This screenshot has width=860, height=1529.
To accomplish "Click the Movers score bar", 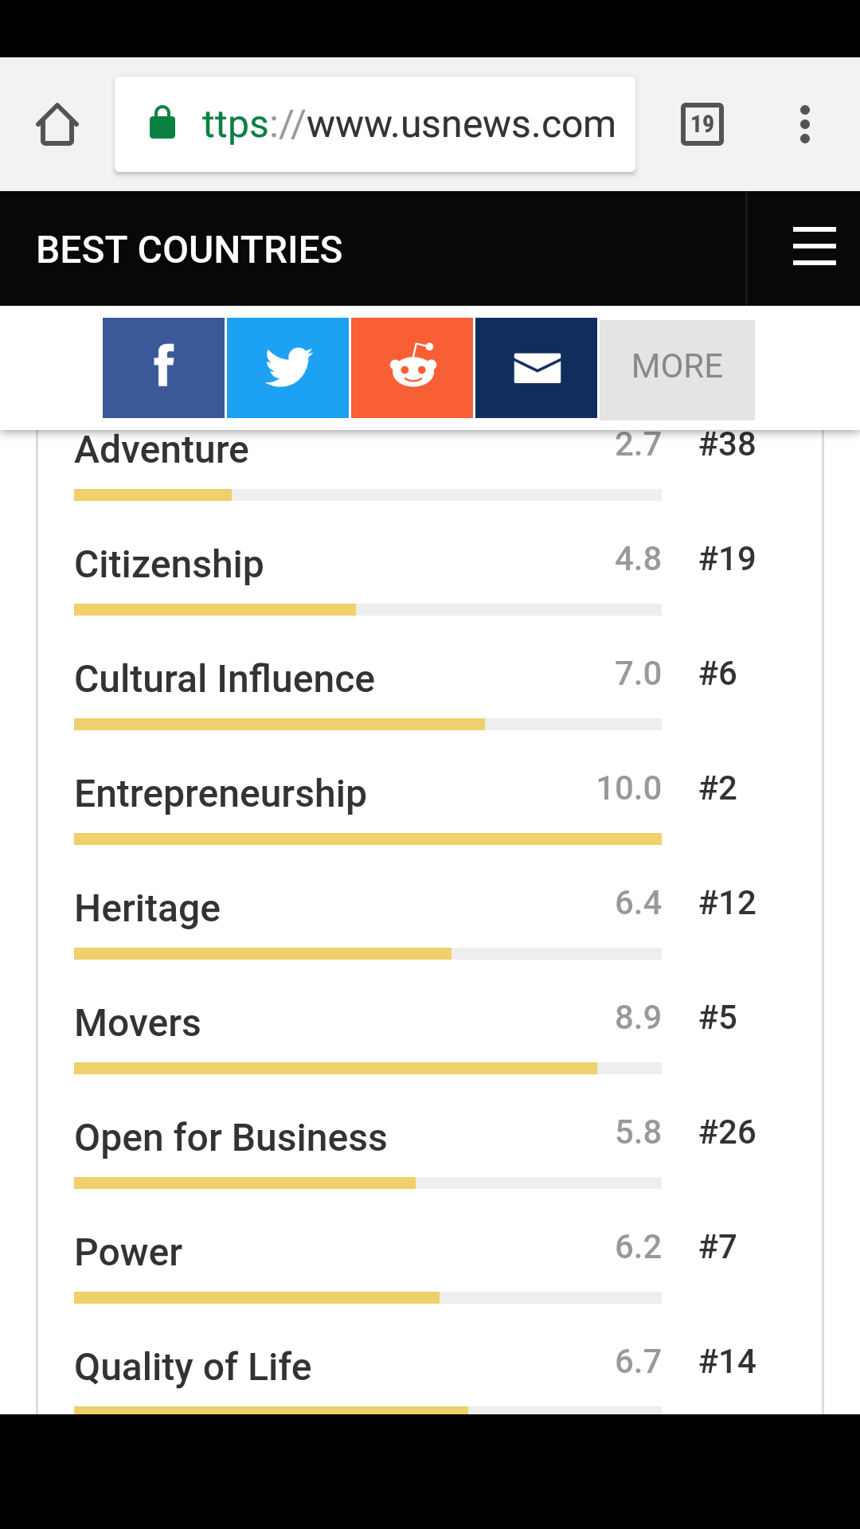I will (x=367, y=1068).
